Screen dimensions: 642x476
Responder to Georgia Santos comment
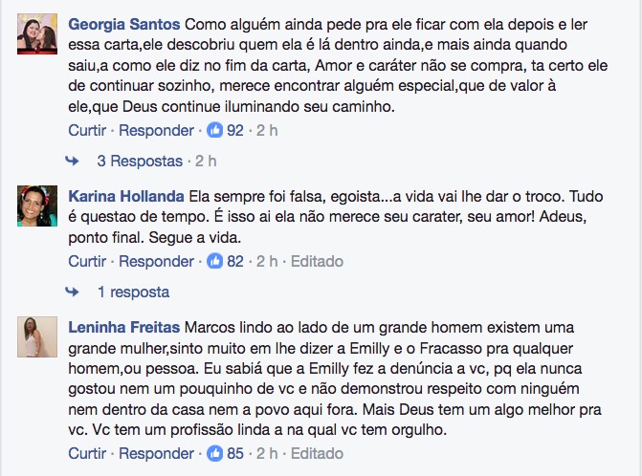pos(155,130)
